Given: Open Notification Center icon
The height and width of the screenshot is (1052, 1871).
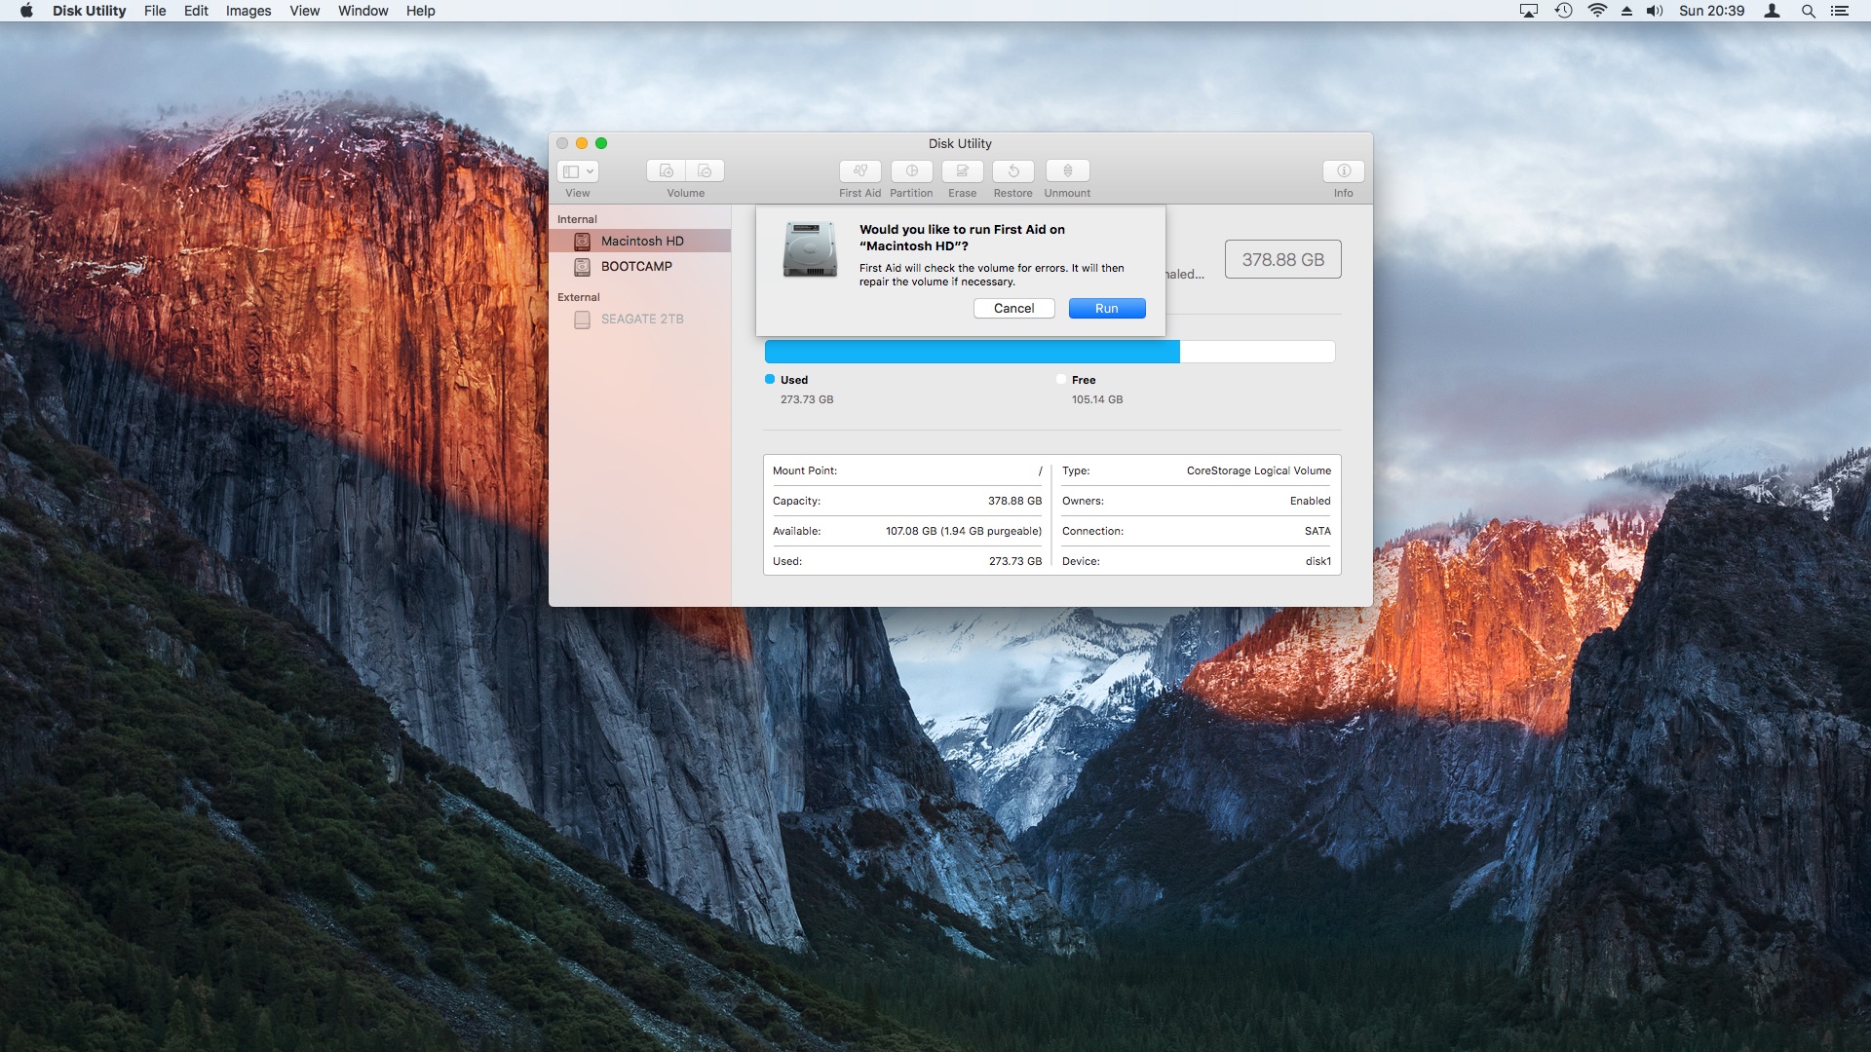Looking at the screenshot, I should (x=1839, y=11).
